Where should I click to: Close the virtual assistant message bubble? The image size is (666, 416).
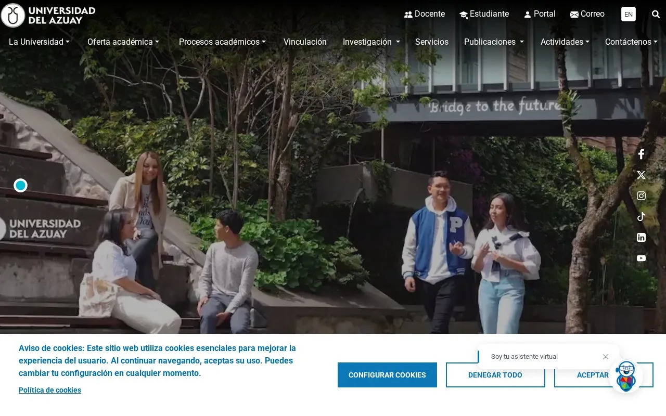(x=606, y=357)
